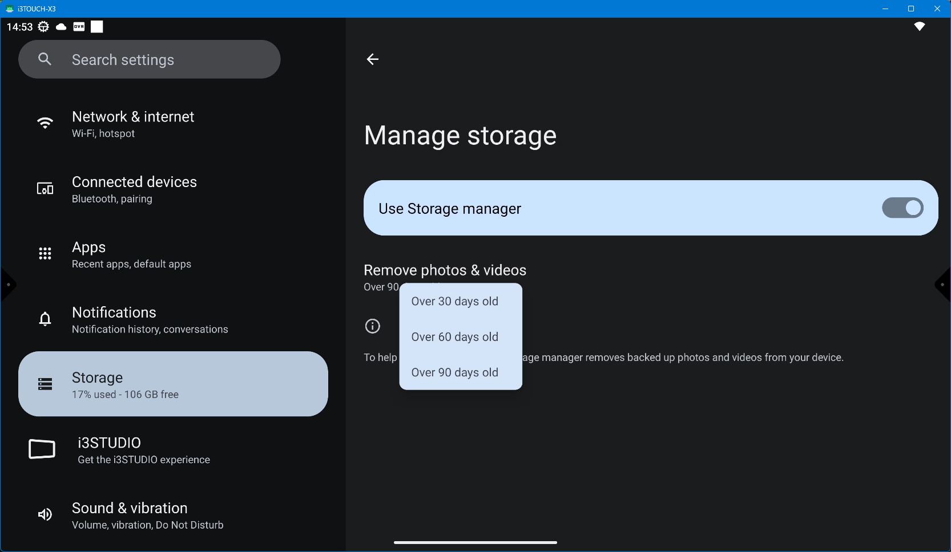Image resolution: width=951 pixels, height=552 pixels.
Task: Open the Remove photos & videos setting
Action: point(445,270)
